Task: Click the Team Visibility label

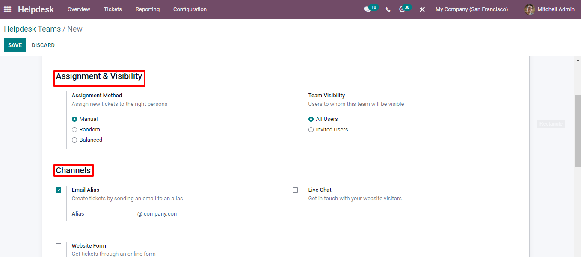Action: [x=326, y=96]
